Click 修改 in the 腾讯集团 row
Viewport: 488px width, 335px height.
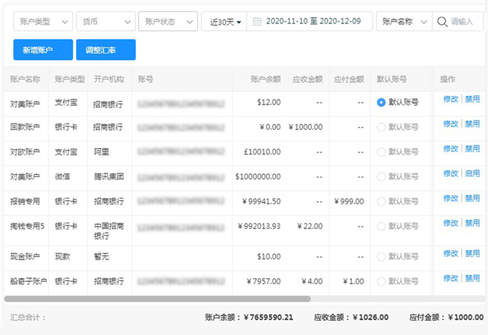click(450, 173)
